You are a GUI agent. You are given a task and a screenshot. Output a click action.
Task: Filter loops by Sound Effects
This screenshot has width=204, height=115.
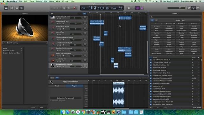(157, 54)
